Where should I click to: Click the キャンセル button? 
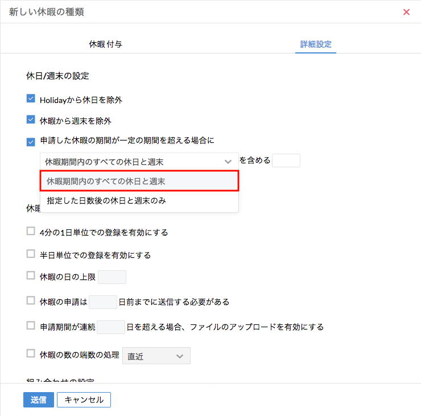pyautogui.click(x=84, y=399)
